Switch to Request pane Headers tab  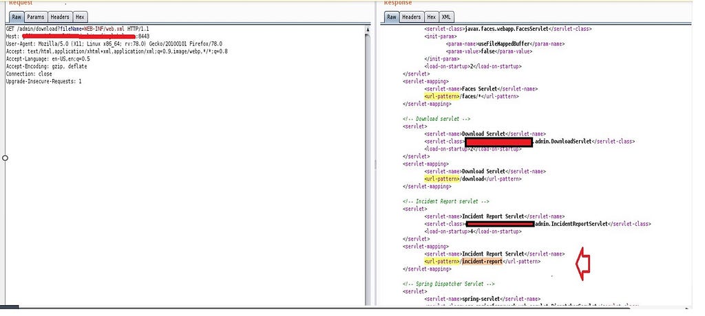click(x=60, y=17)
